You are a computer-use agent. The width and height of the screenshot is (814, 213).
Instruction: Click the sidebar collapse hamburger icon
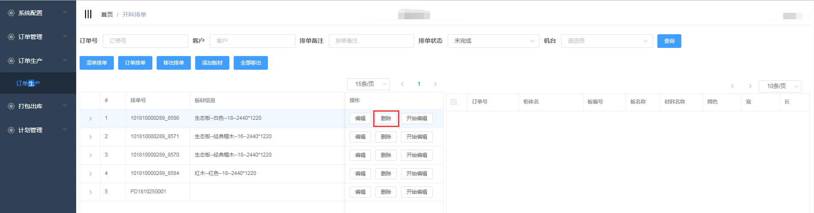88,14
